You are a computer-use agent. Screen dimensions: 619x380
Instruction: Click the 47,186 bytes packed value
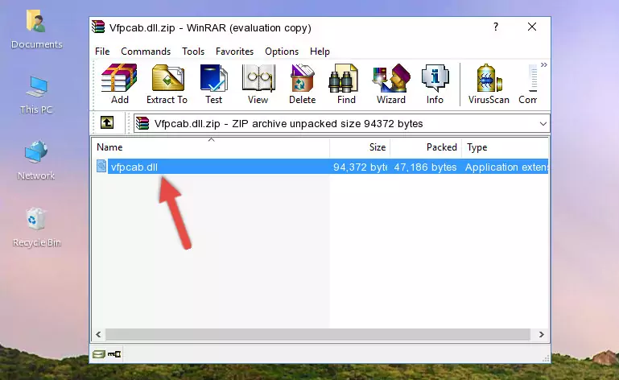(x=425, y=167)
